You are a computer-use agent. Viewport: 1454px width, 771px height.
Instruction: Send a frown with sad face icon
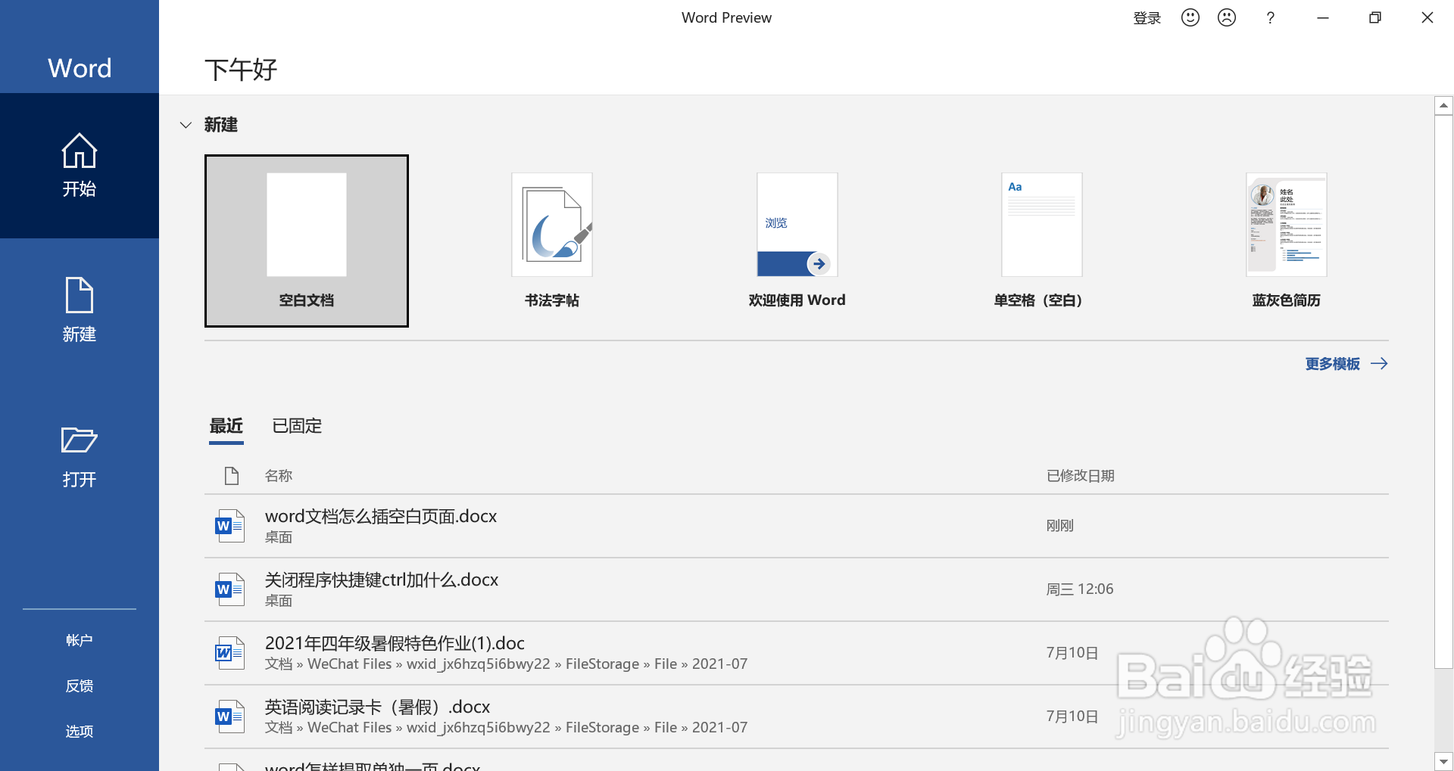pos(1227,17)
